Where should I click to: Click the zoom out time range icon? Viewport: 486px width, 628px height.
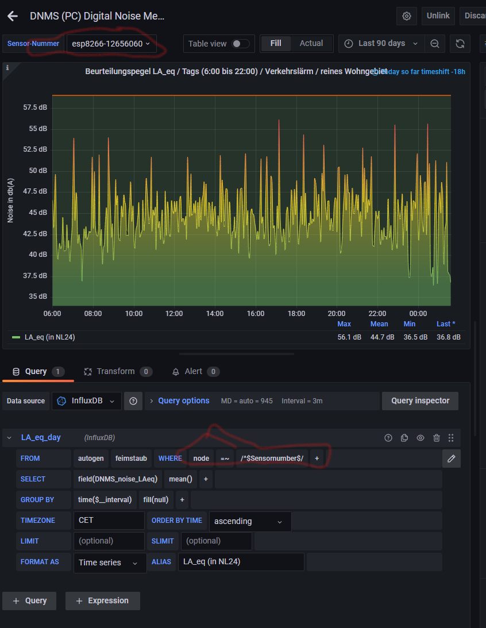[x=435, y=44]
